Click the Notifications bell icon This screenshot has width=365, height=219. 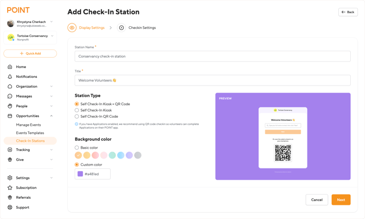[10, 77]
